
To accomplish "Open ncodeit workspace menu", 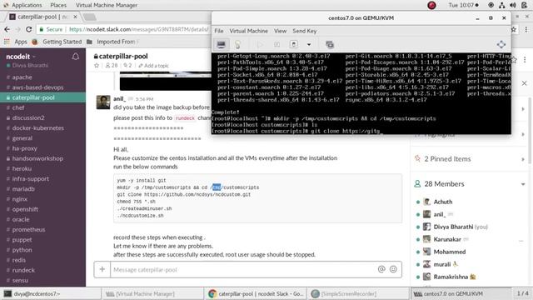I will click(x=21, y=57).
